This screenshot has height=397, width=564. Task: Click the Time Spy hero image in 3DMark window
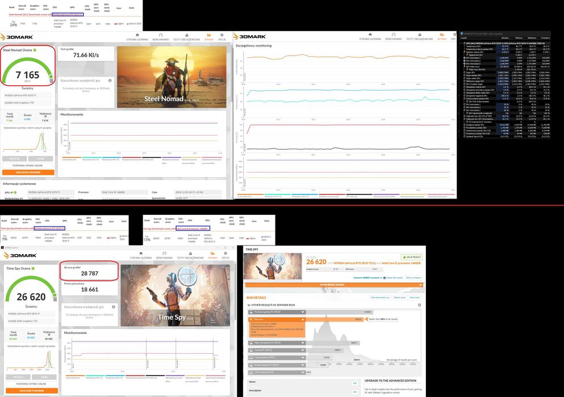175,295
